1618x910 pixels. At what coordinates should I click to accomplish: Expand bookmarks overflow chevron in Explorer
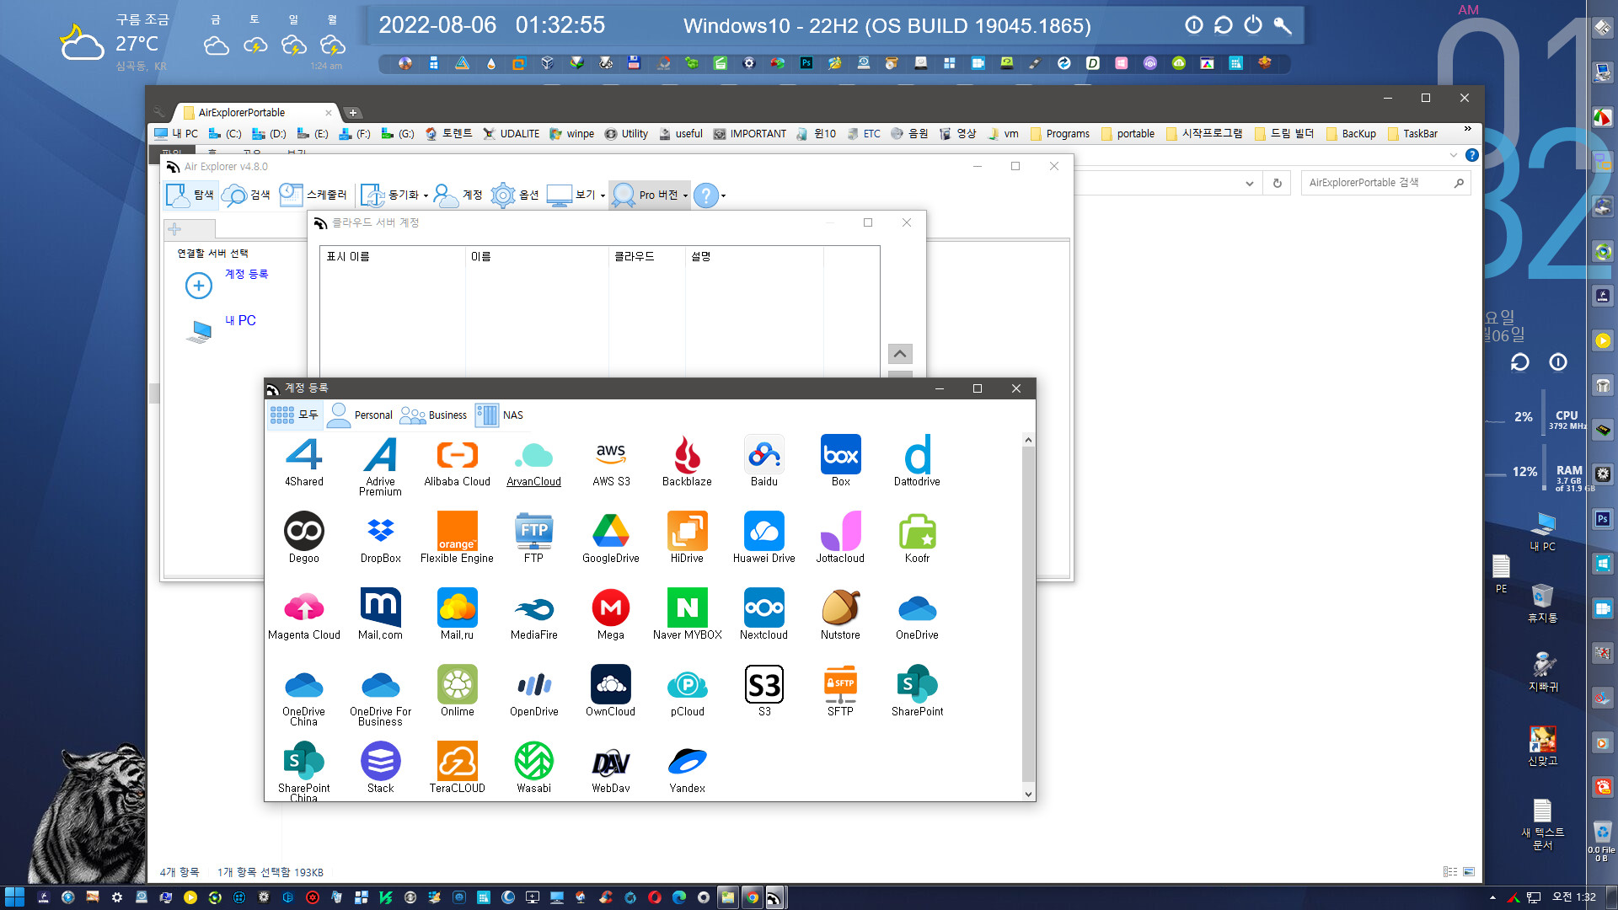click(x=1468, y=129)
